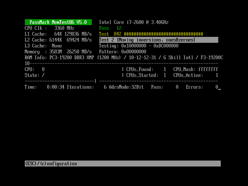Click the PassMark MemTest86 V5.0 title banner

tap(58, 22)
